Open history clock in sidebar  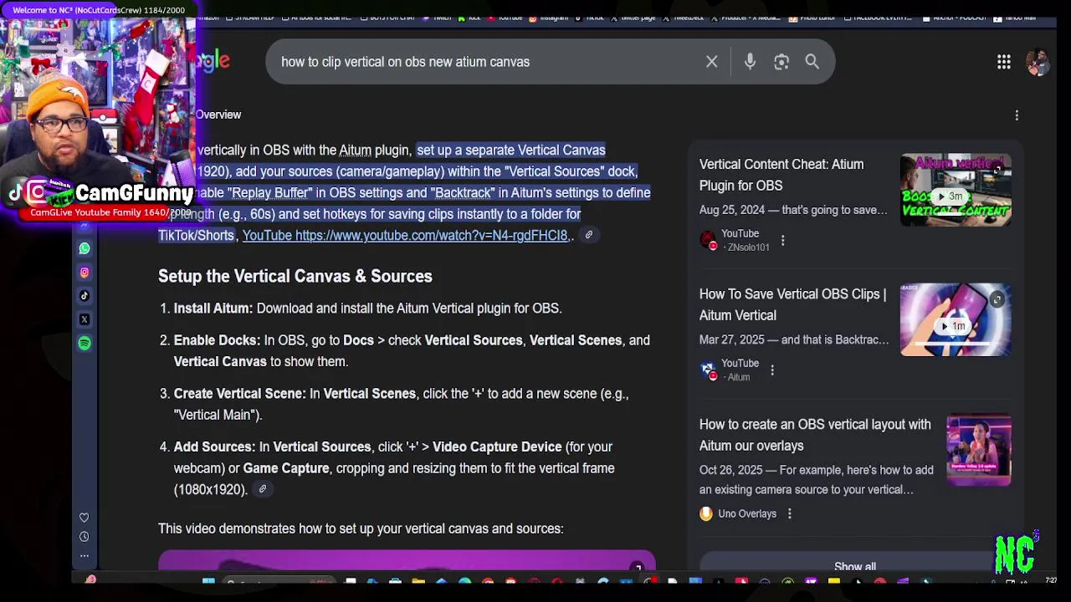[84, 537]
